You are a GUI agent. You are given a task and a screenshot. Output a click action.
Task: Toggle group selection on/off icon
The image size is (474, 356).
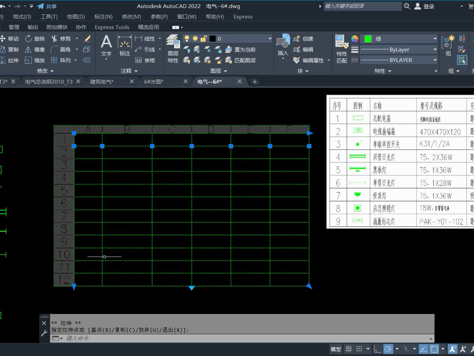point(462,60)
